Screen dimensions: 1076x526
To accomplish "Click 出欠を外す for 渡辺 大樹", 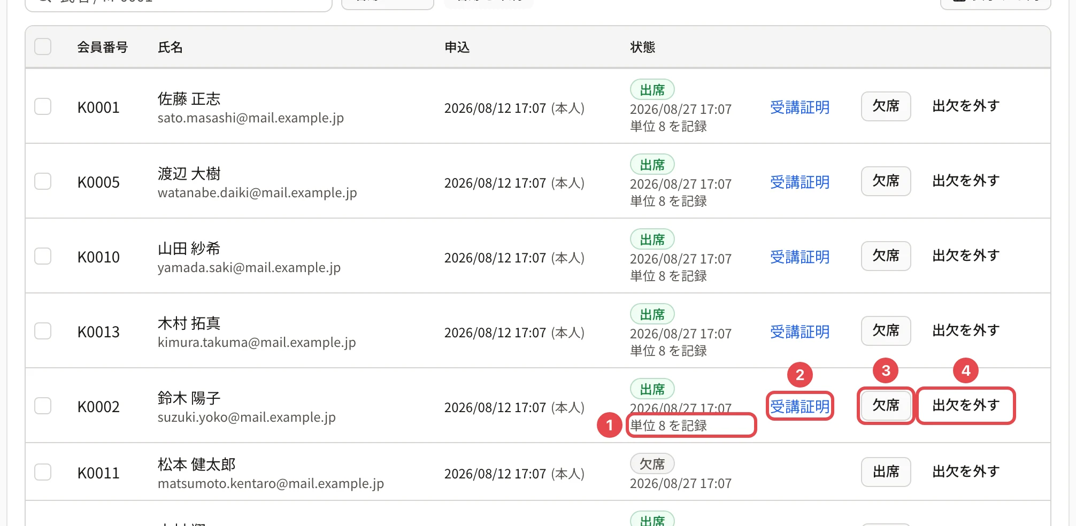I will [966, 181].
